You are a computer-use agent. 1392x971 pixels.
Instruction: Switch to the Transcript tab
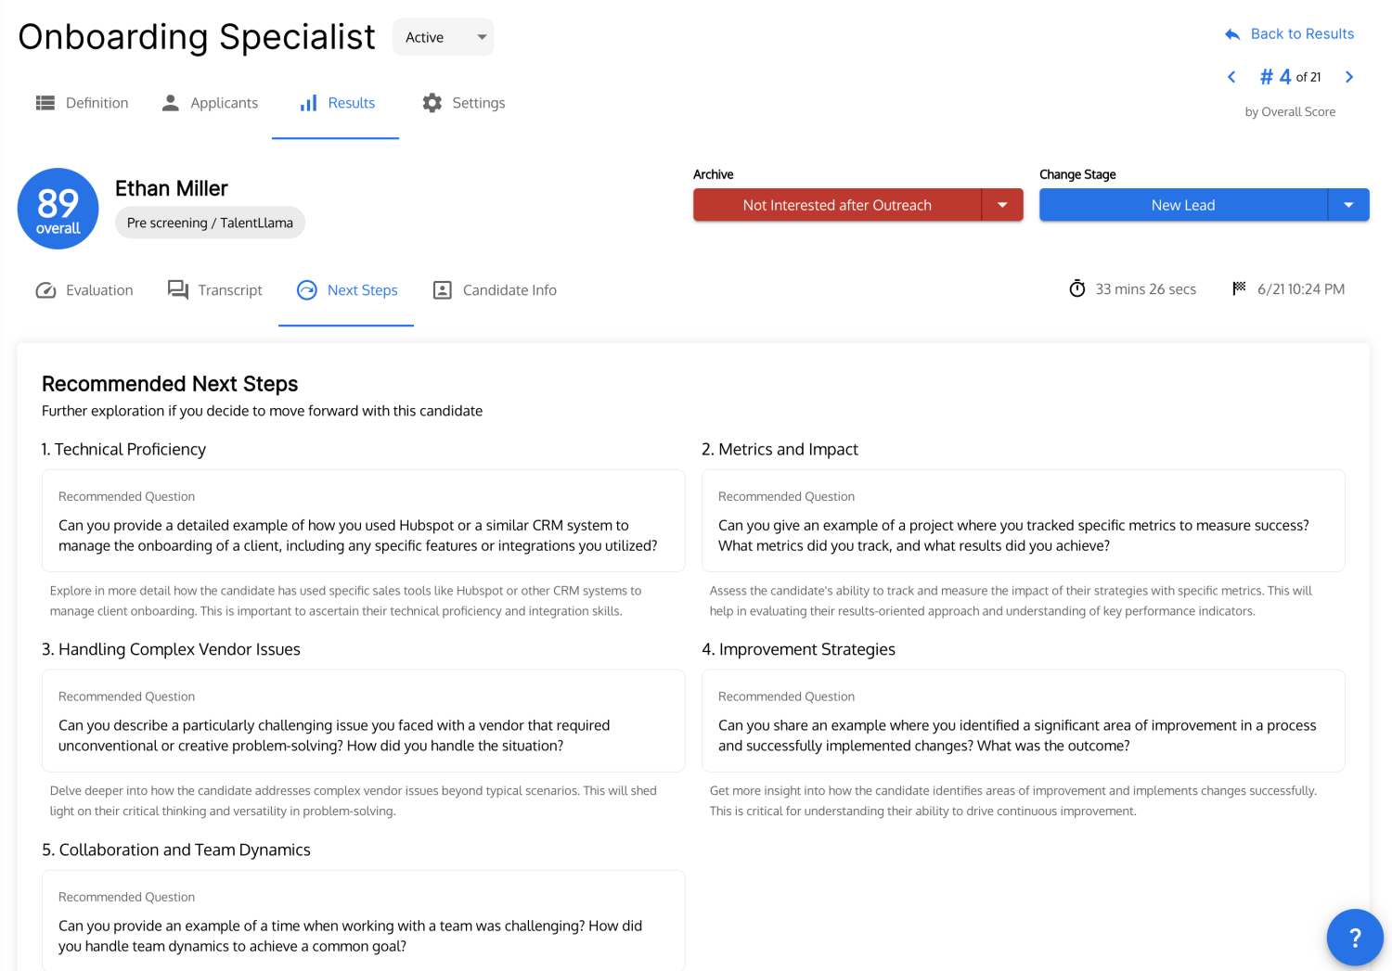pos(215,290)
